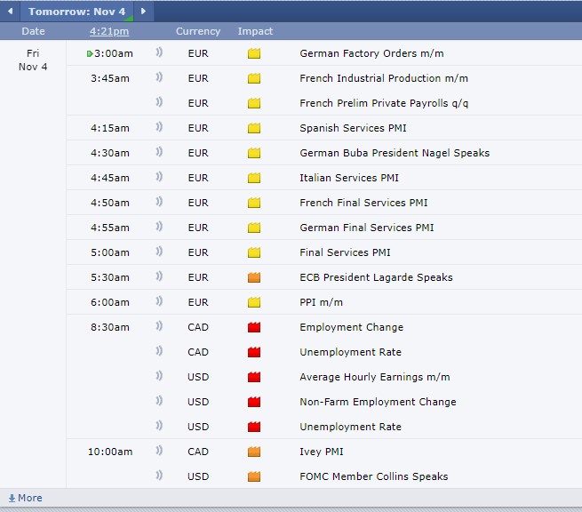Viewport: 582px width, 512px height.
Task: Click red impact icon for Non-Farm Employment Change
Action: (x=254, y=402)
